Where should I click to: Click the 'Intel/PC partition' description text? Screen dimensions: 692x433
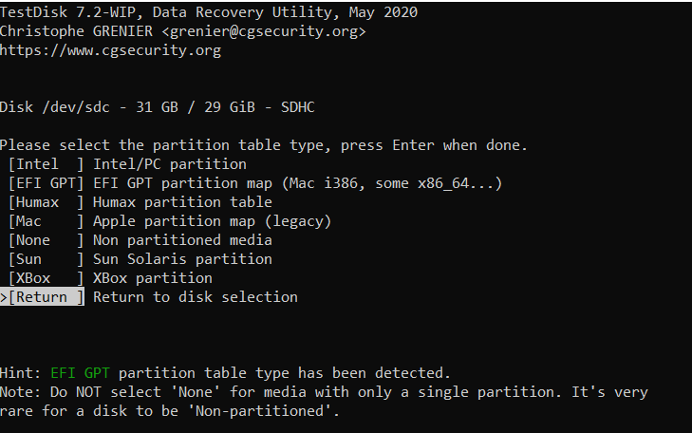coord(170,164)
